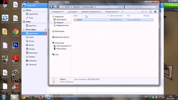Click Загрузки in the address bar path
The width and height of the screenshot is (178, 100).
[x=76, y=7]
